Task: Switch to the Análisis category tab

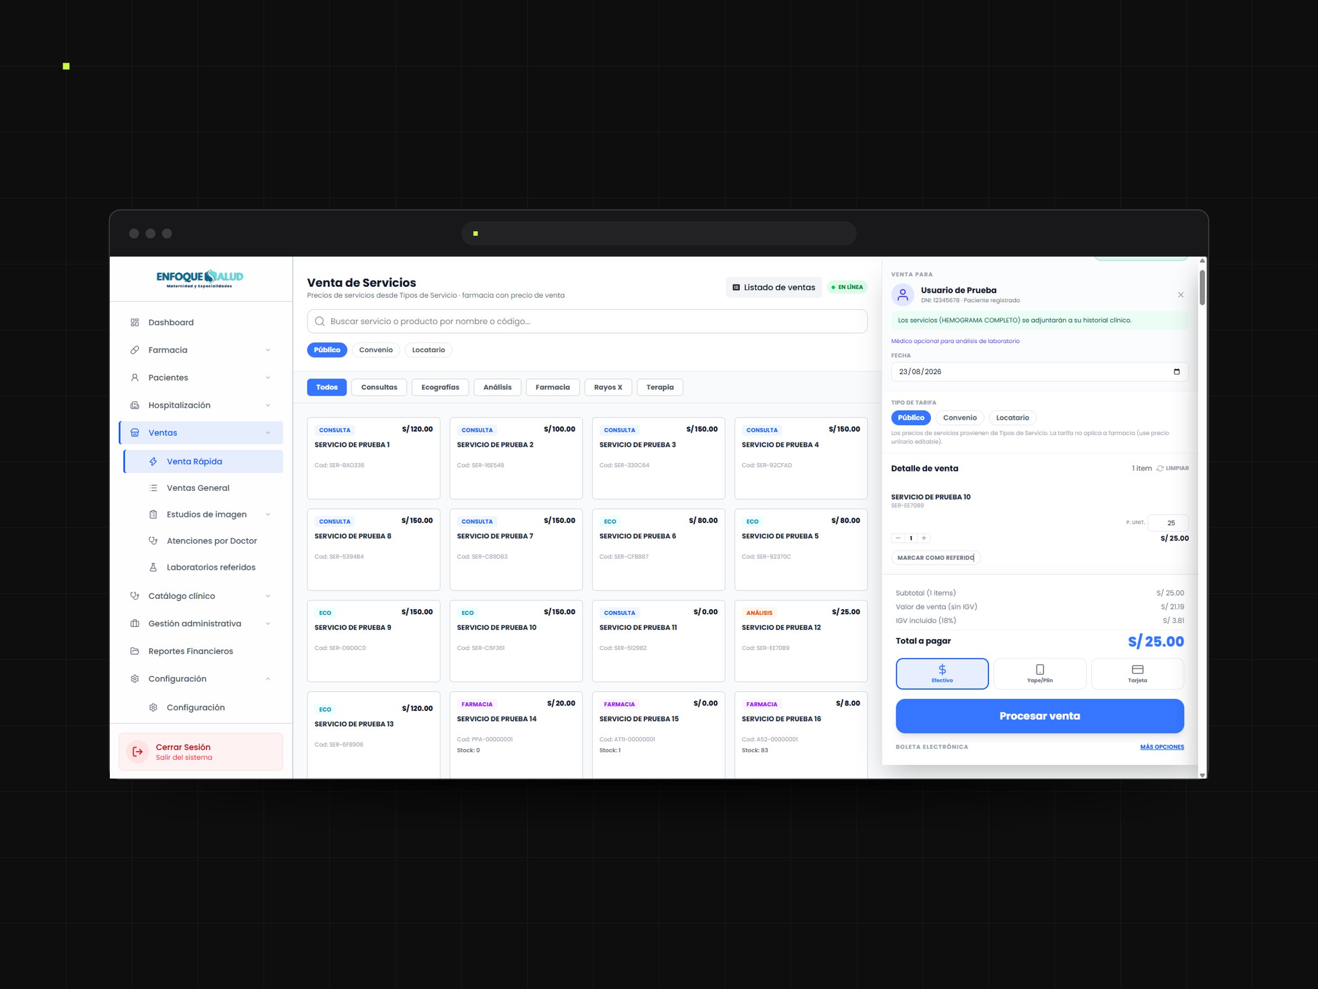Action: click(x=497, y=387)
